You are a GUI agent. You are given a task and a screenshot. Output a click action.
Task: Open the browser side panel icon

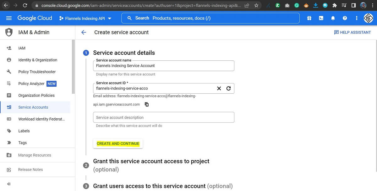point(353,5)
